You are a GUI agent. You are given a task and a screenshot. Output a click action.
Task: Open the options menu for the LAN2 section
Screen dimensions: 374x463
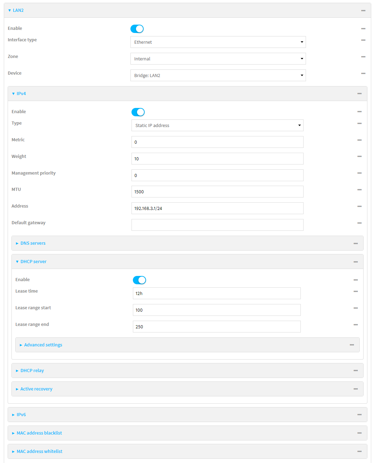pyautogui.click(x=363, y=10)
